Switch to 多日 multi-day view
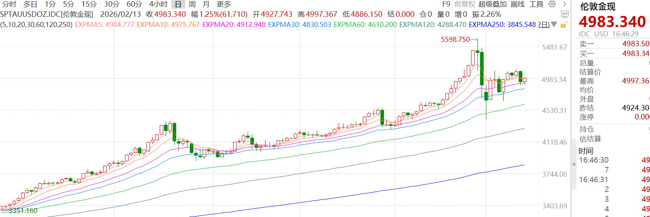 30,4
